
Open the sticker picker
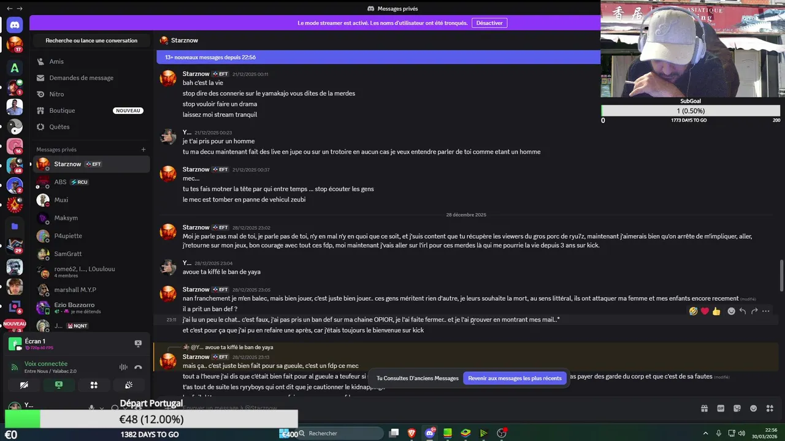pos(737,409)
